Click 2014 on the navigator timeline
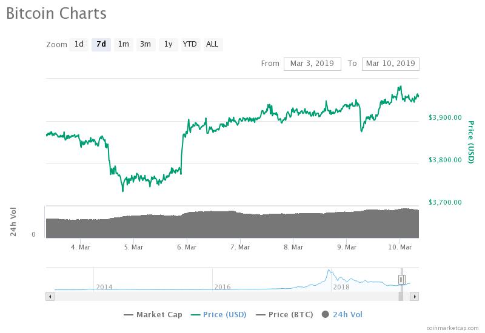 click(104, 287)
